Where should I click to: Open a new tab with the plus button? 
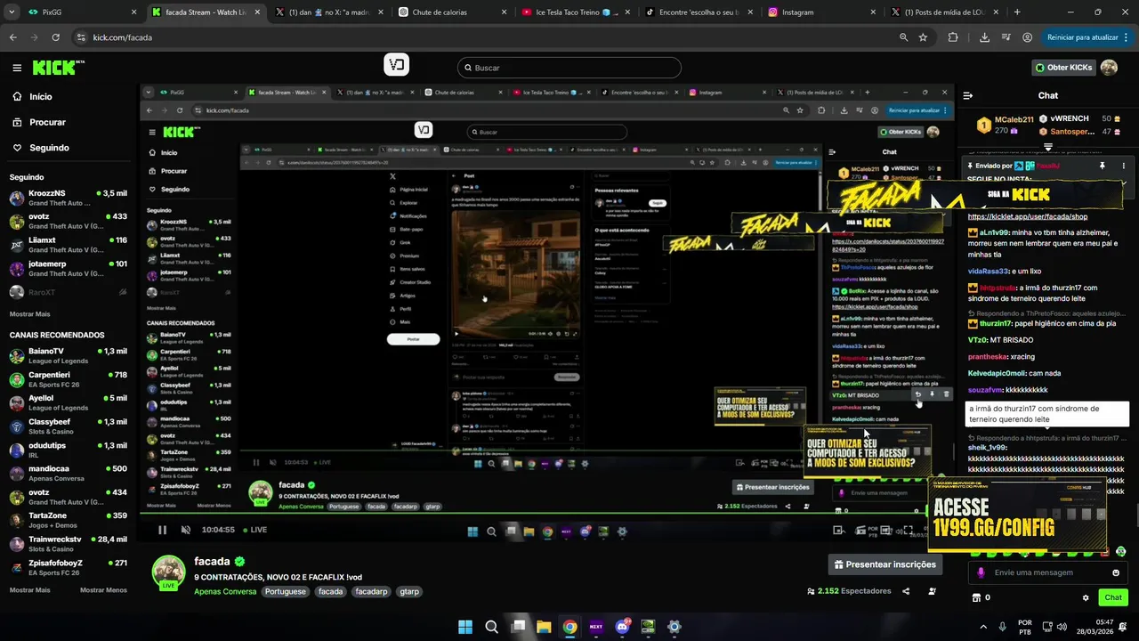tap(1017, 12)
